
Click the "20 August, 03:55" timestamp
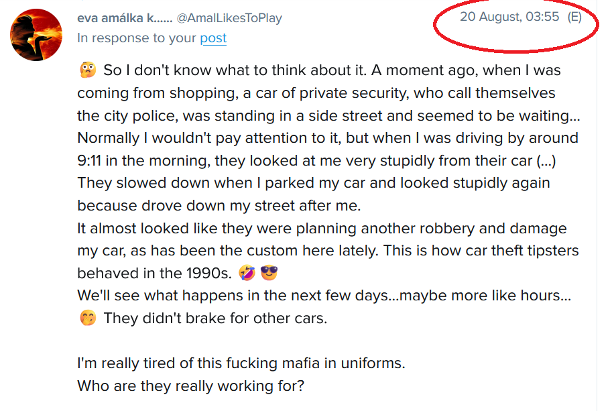pyautogui.click(x=509, y=17)
